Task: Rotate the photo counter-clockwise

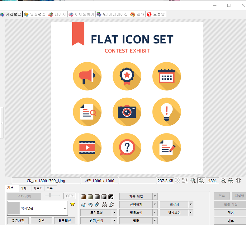Action: coord(90,205)
